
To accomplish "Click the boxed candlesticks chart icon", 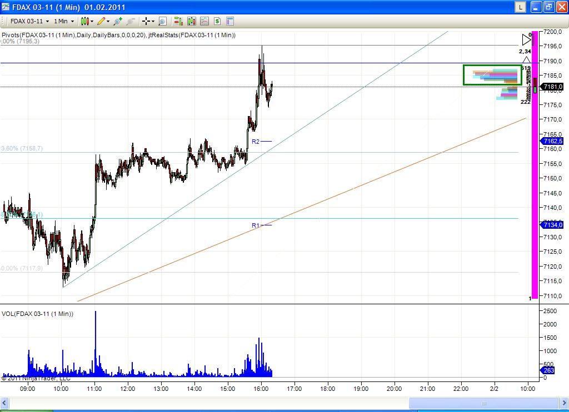I will pyautogui.click(x=191, y=21).
